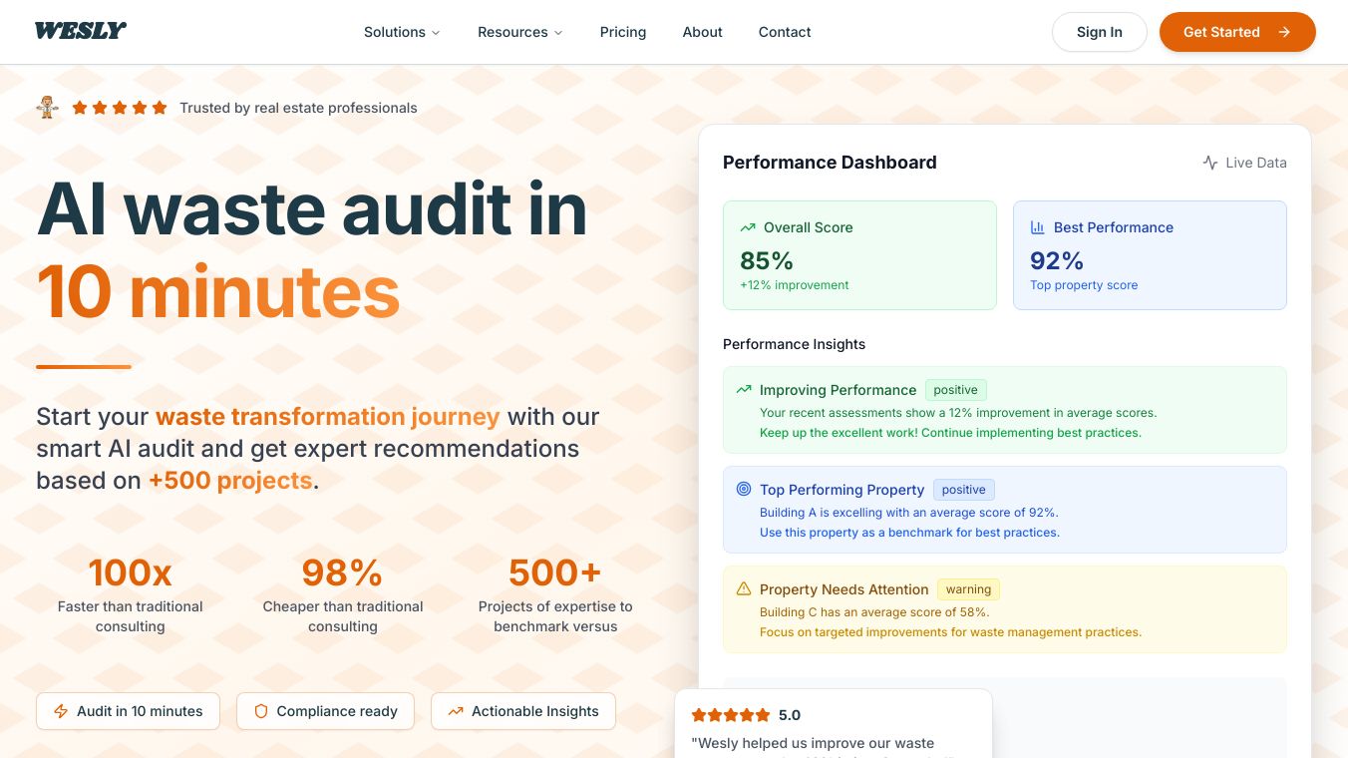This screenshot has height=758, width=1348.
Task: Click the Overall Score 85% card
Action: click(x=859, y=255)
